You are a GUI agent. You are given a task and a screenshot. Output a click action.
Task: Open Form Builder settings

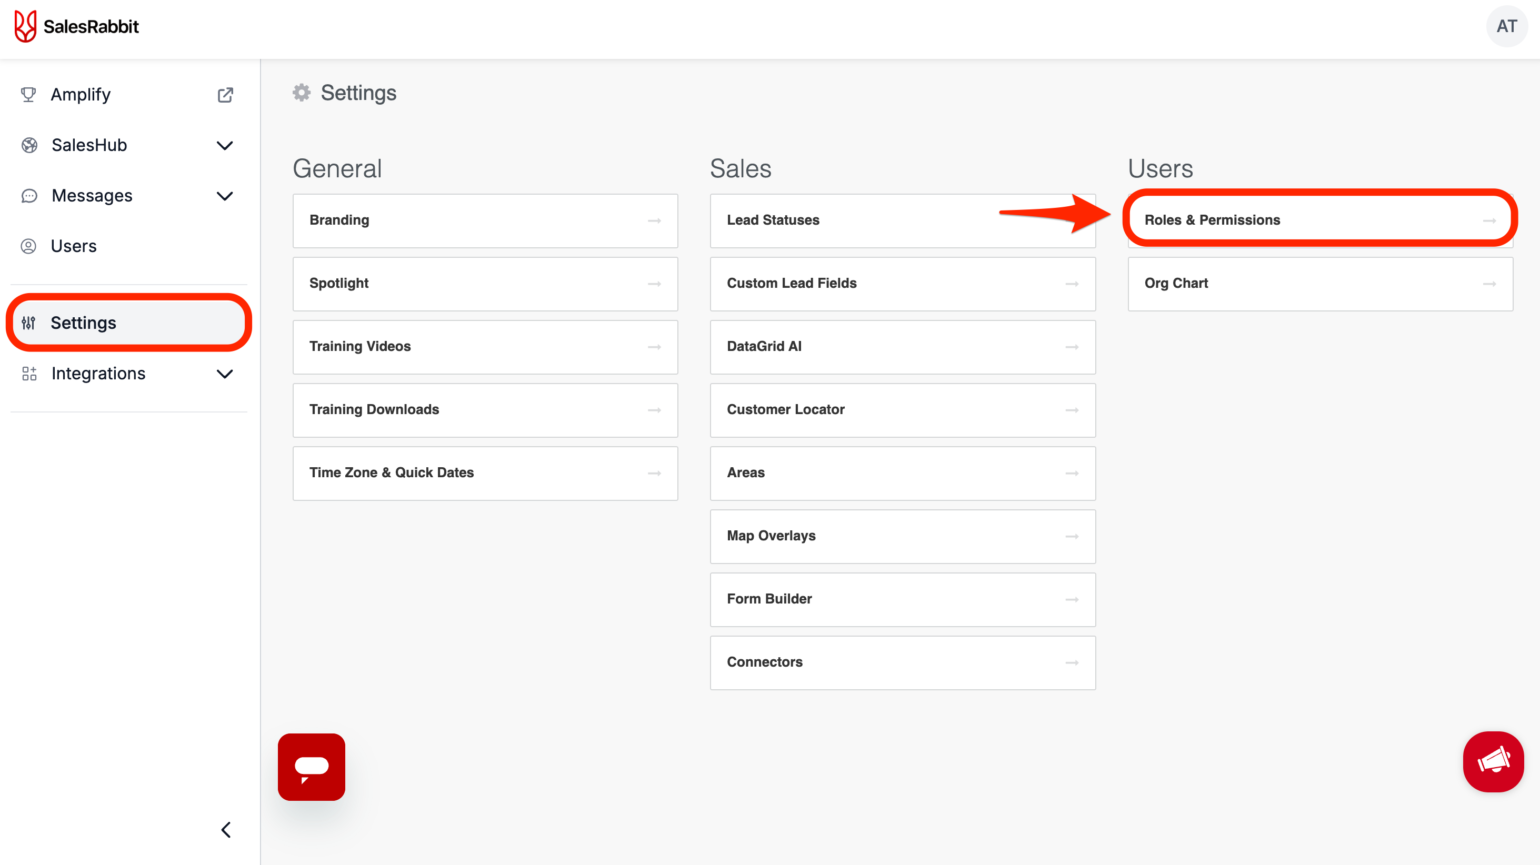[x=903, y=599]
